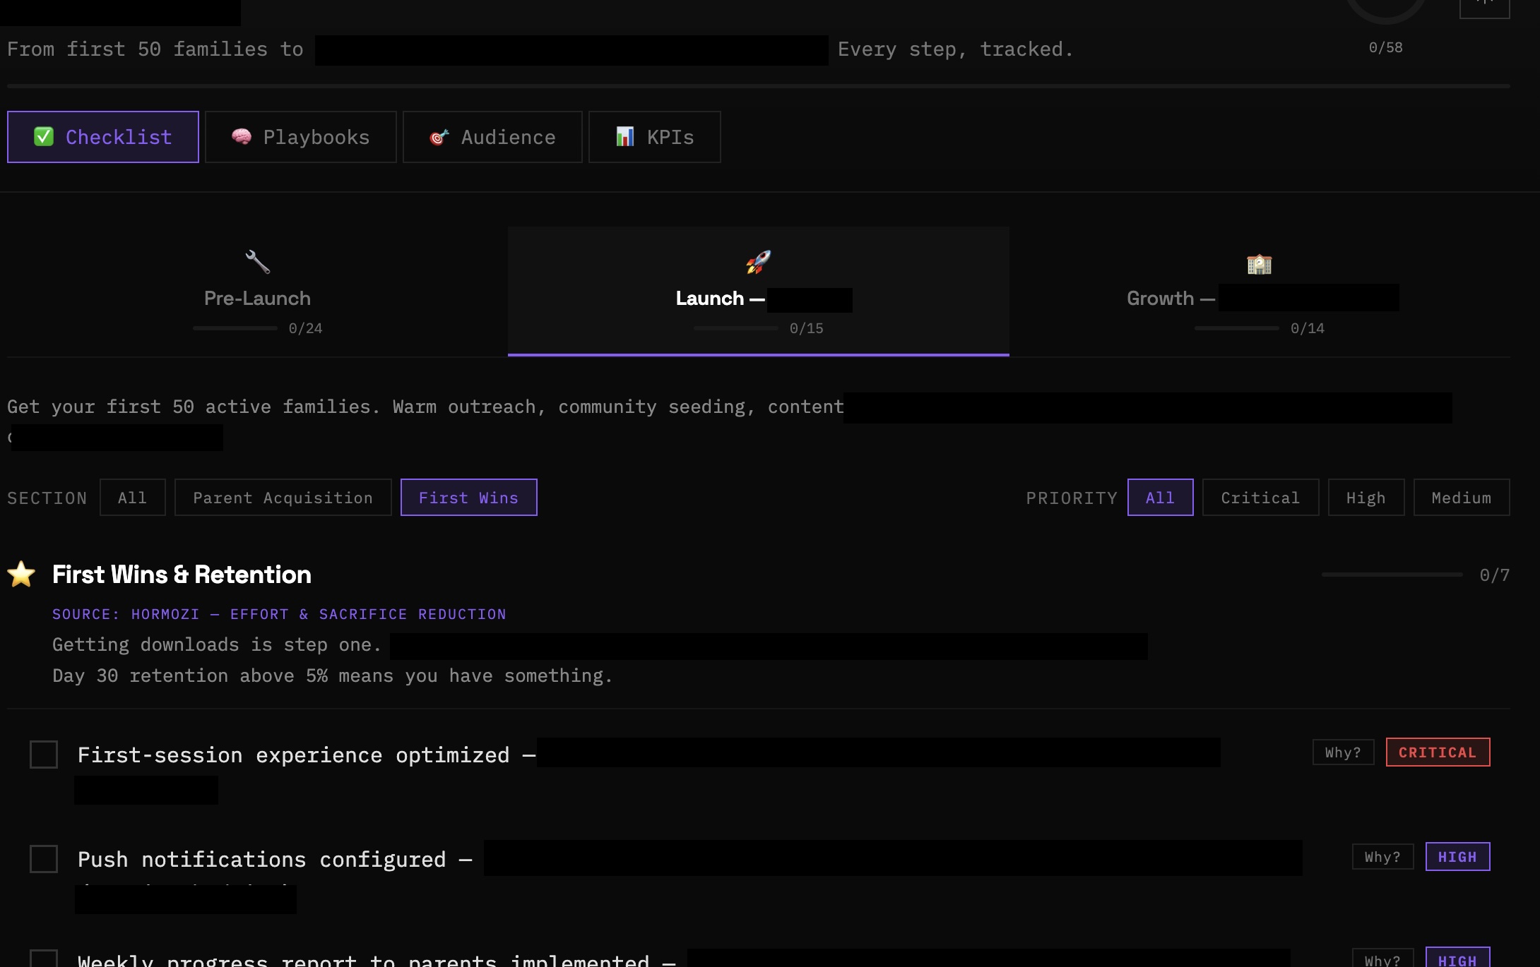Filter priority by Critical
This screenshot has width=1540, height=967.
pos(1260,498)
